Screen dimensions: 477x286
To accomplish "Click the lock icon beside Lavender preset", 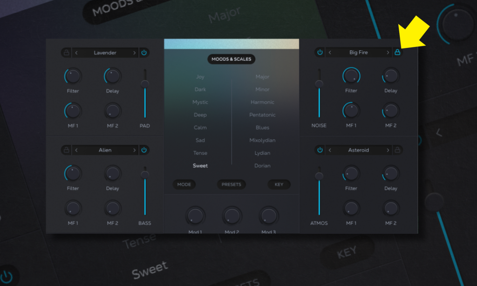I will [x=67, y=53].
